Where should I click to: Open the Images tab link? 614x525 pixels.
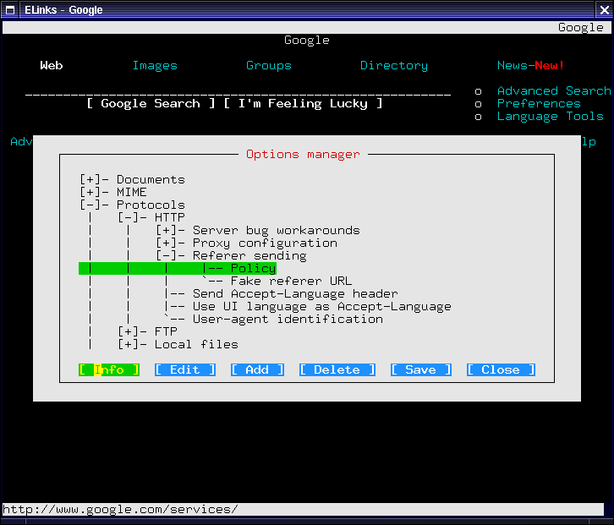pyautogui.click(x=155, y=65)
